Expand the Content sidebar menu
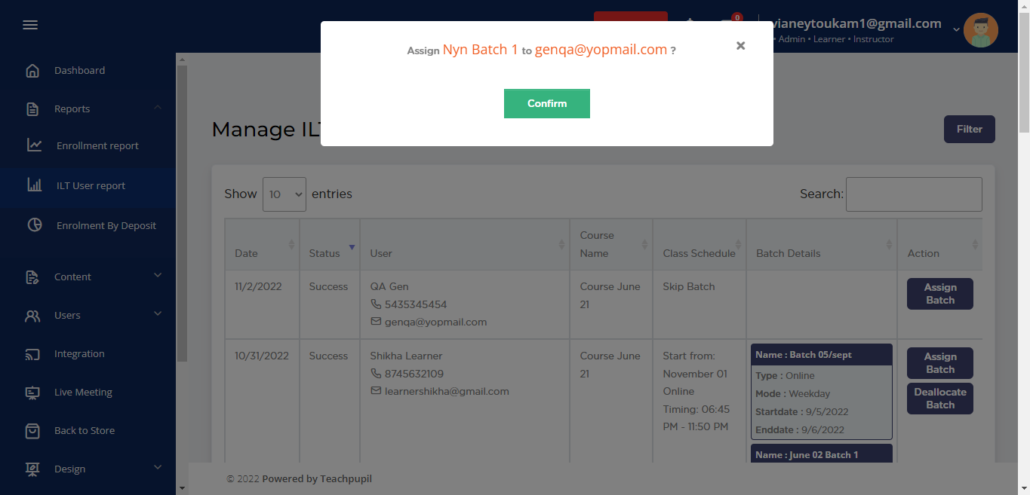Image resolution: width=1030 pixels, height=495 pixels. tap(158, 276)
